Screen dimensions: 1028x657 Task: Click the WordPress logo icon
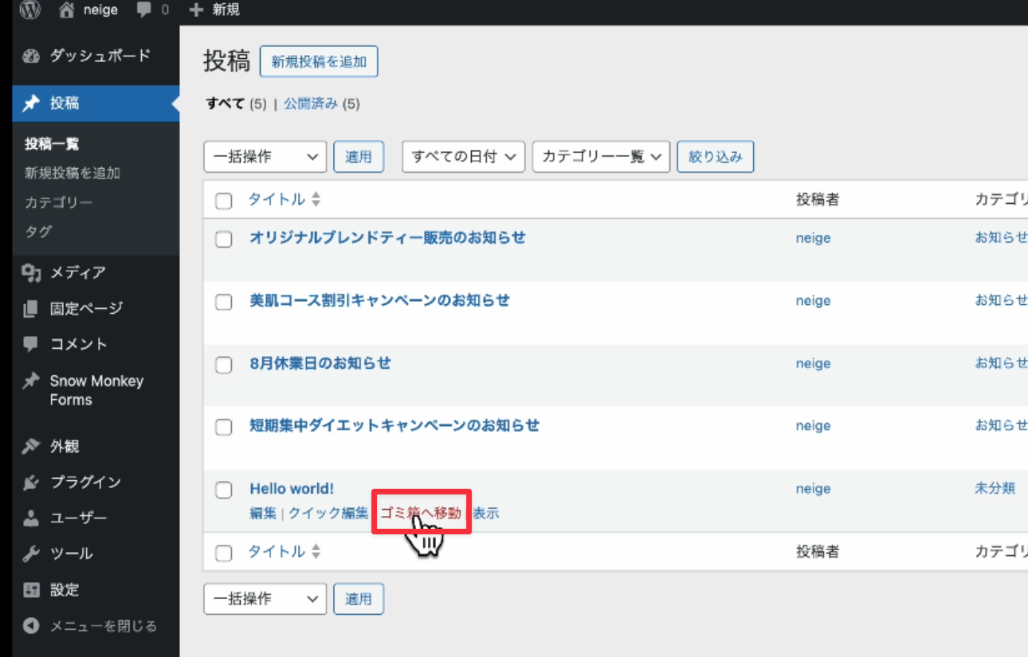[30, 10]
